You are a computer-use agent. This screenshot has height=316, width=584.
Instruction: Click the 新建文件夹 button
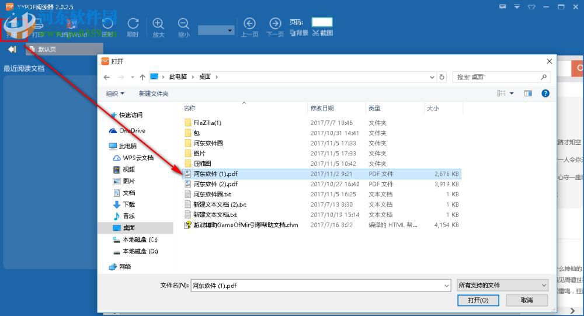154,93
